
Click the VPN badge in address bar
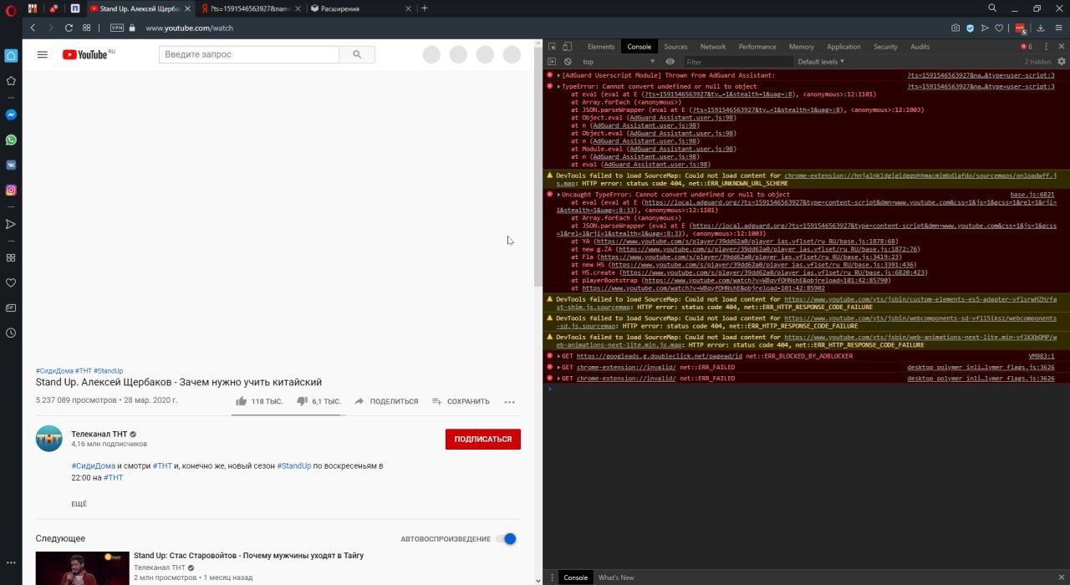pos(117,28)
